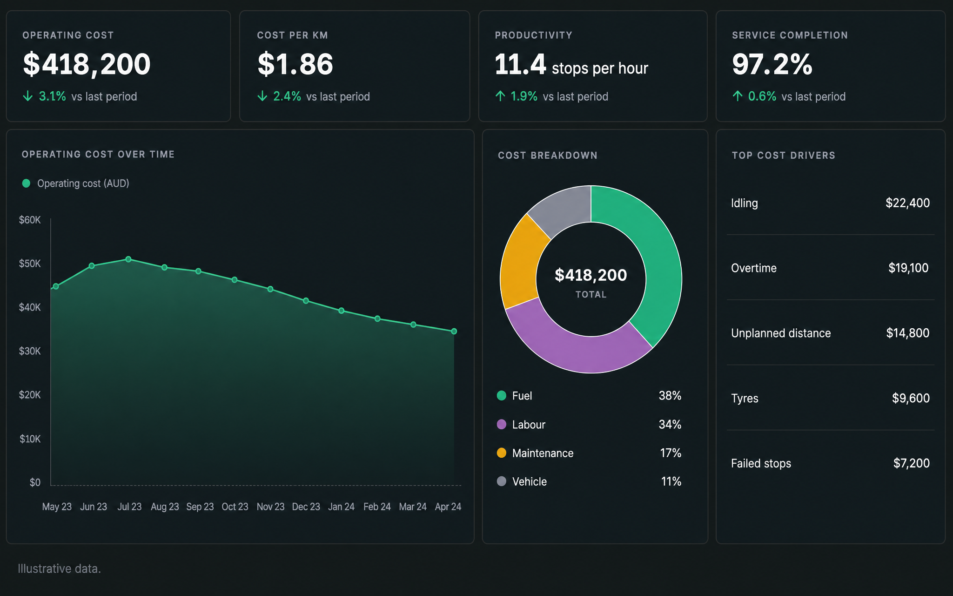Select the Jul 23 peak data point
This screenshot has width=953, height=596.
[x=128, y=259]
